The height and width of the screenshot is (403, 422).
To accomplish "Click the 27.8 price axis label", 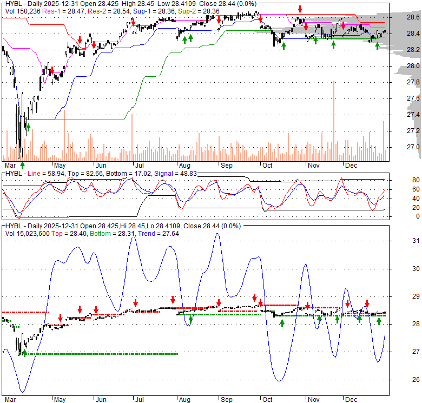I will coord(413,82).
